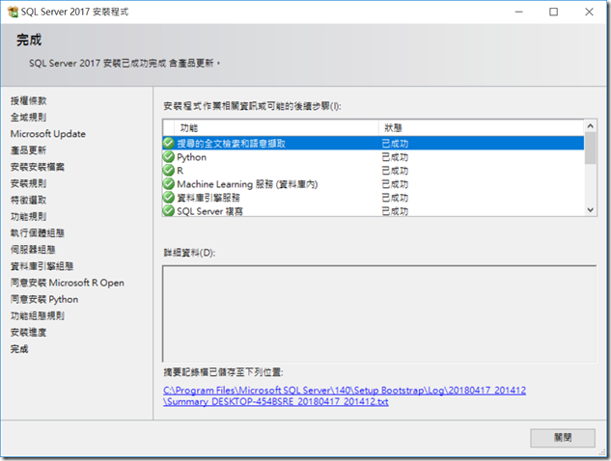Click green checkmark beside Machine Learning row

click(168, 184)
